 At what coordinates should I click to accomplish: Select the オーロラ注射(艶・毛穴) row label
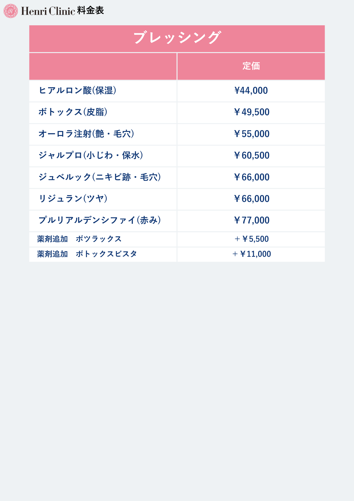[86, 134]
